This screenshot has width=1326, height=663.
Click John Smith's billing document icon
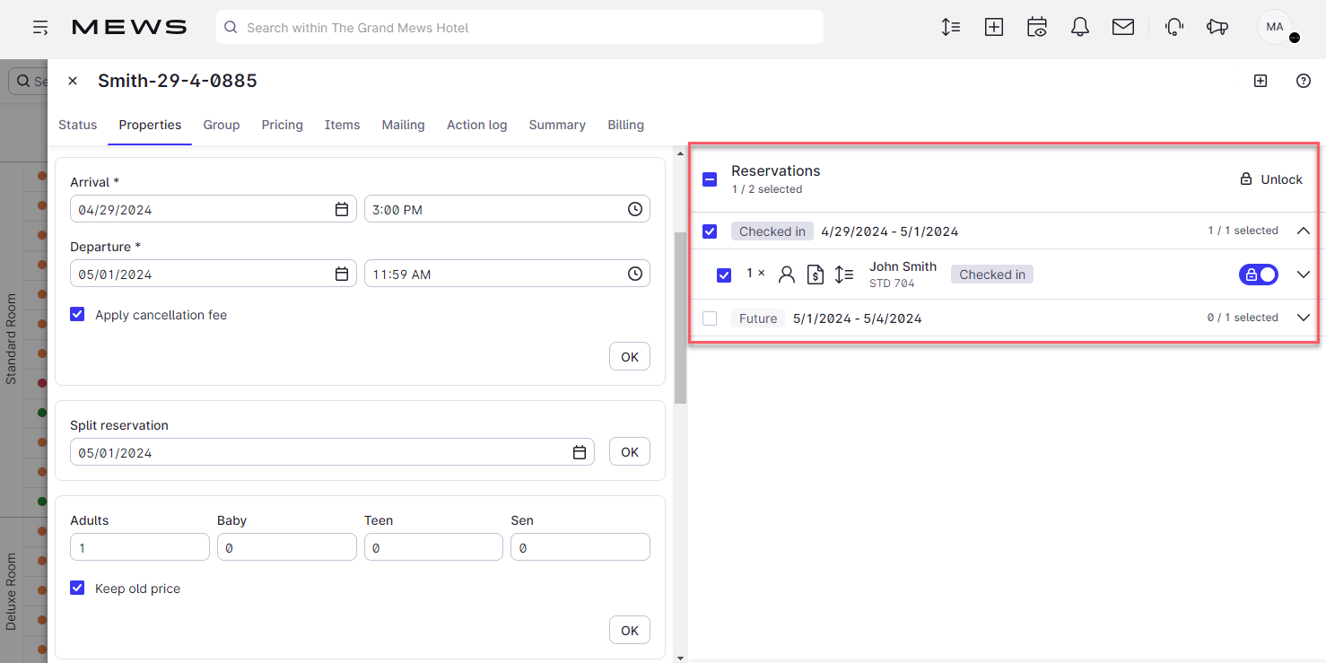coord(816,275)
